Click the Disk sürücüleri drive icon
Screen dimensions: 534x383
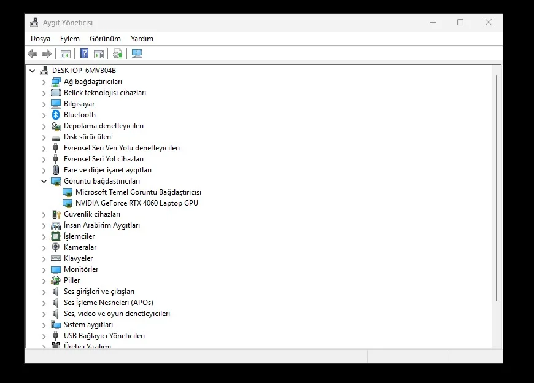click(x=55, y=138)
